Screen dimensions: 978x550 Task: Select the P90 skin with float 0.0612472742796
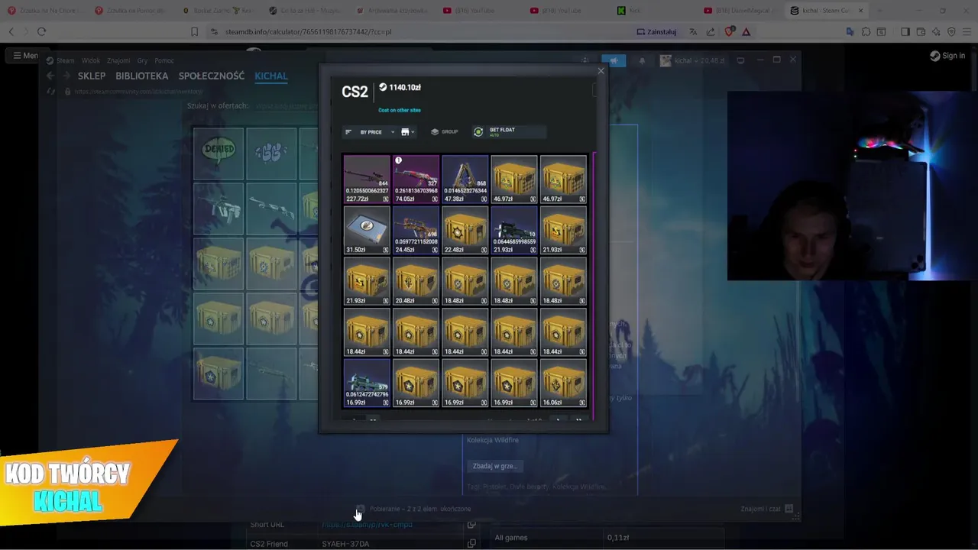tap(367, 383)
